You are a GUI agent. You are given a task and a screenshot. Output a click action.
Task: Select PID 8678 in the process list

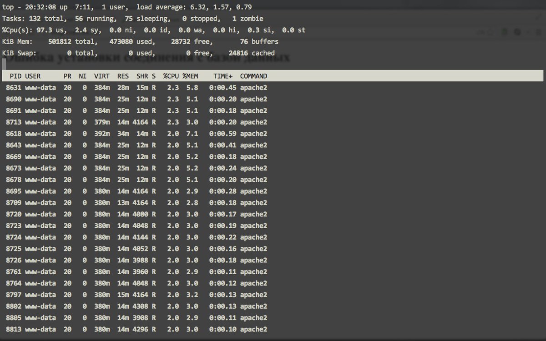click(14, 180)
